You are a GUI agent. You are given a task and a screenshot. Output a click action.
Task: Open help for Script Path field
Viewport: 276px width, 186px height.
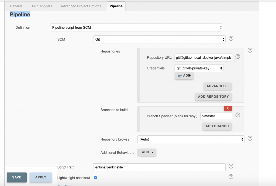click(231, 166)
